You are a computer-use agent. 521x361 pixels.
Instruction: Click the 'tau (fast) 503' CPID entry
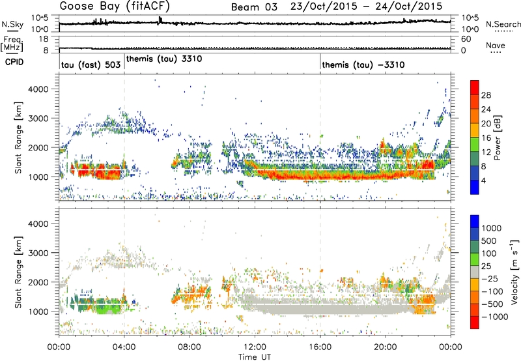91,65
